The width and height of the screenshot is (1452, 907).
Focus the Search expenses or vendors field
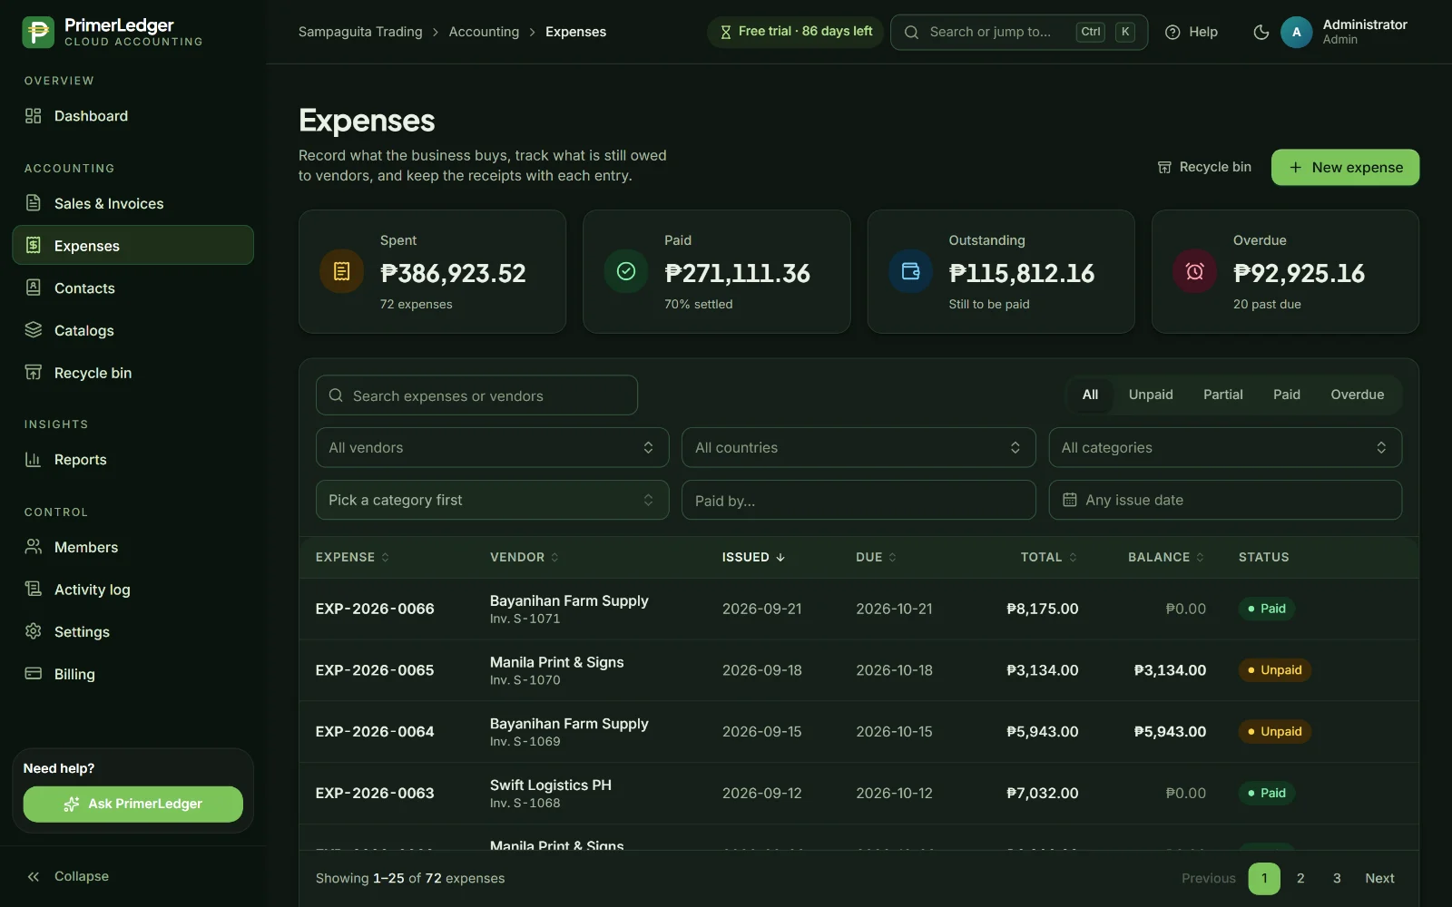[x=476, y=395]
